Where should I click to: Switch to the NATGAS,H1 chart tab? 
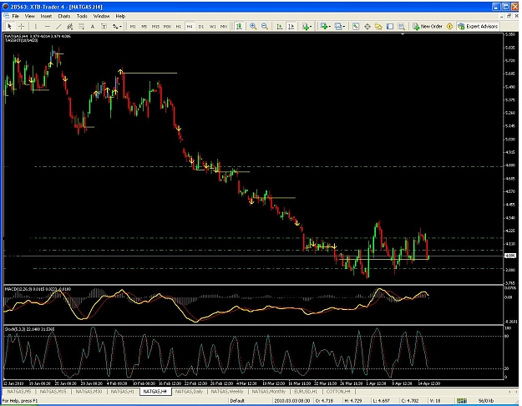click(x=123, y=391)
